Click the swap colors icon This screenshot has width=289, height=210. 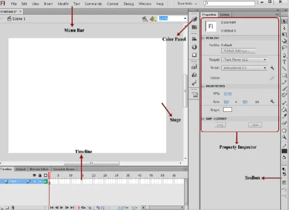click(x=284, y=174)
